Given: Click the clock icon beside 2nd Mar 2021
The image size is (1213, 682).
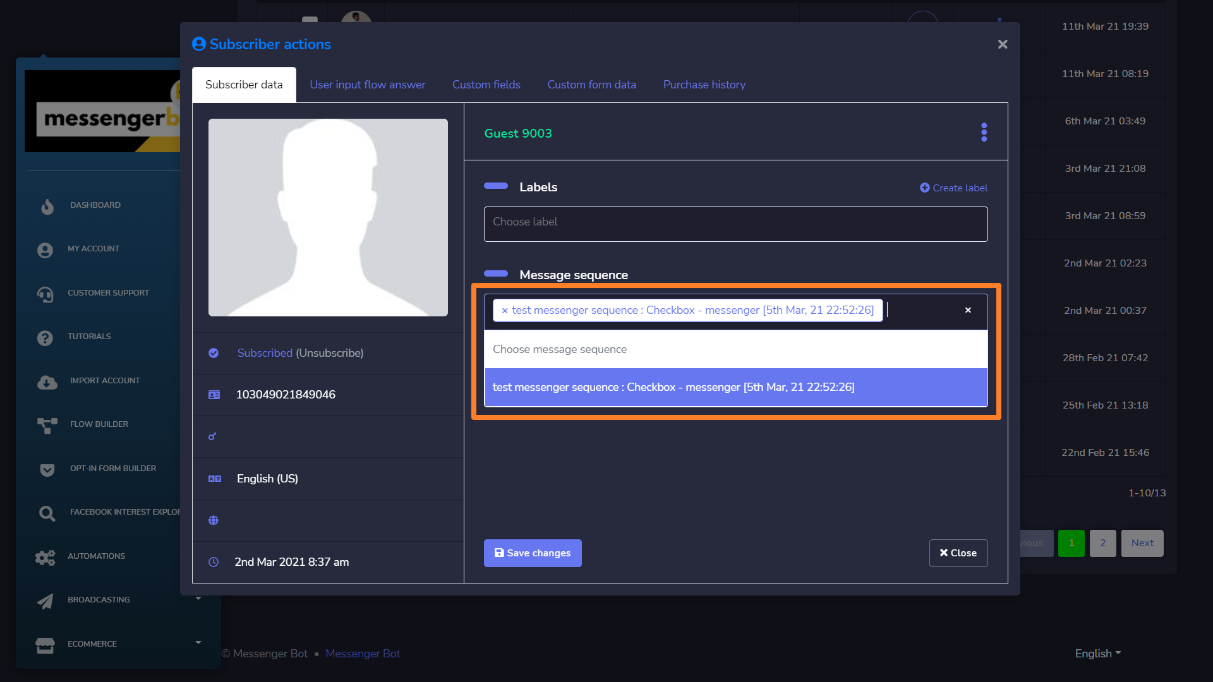Looking at the screenshot, I should point(214,562).
